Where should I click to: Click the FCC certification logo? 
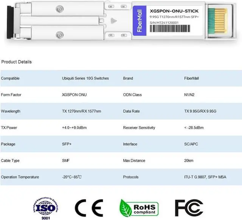(189, 208)
